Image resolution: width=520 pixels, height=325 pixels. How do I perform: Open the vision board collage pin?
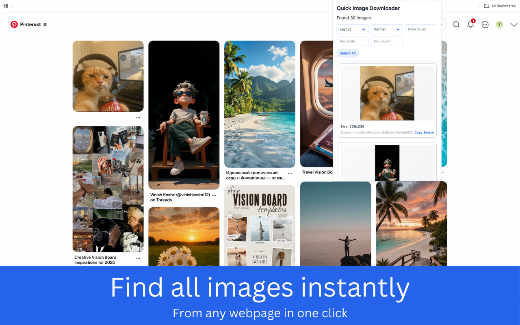point(108,189)
